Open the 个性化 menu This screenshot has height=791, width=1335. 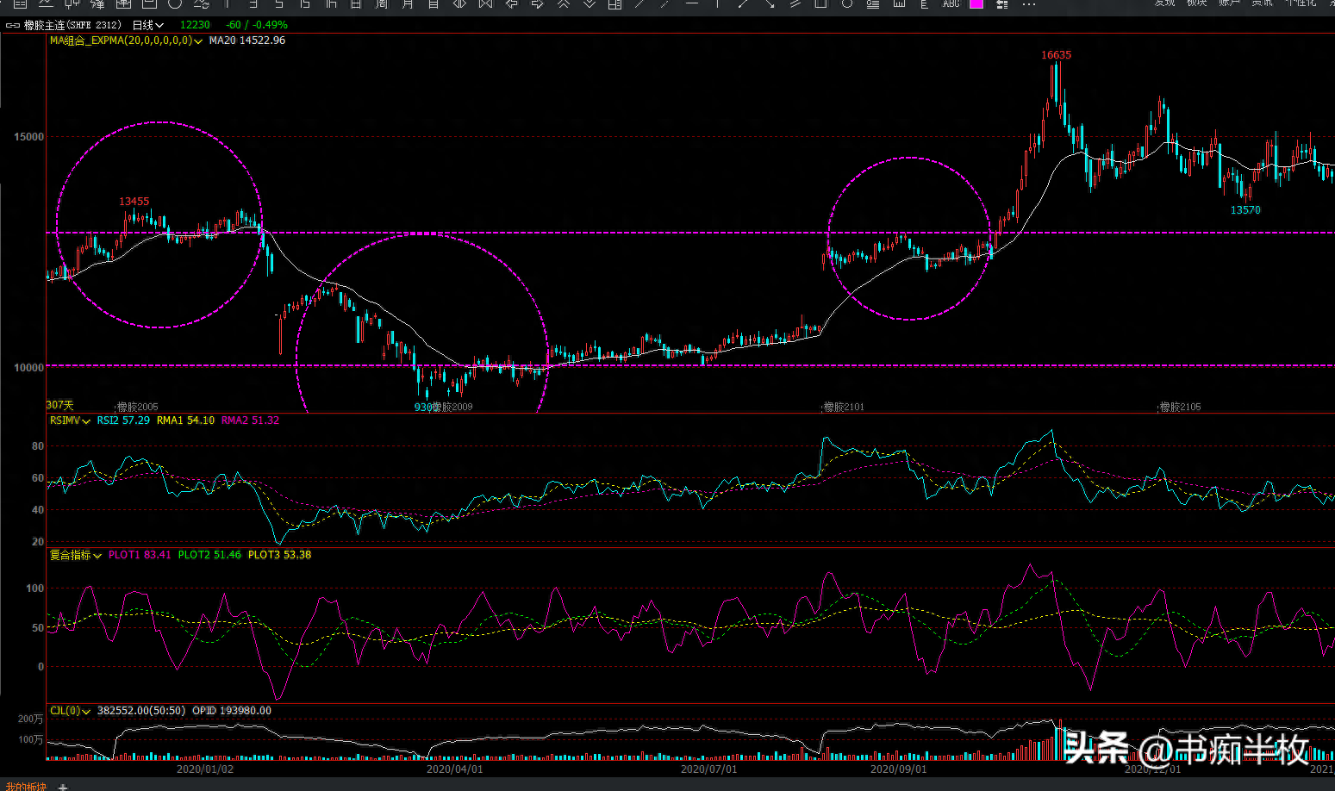[x=1301, y=3]
